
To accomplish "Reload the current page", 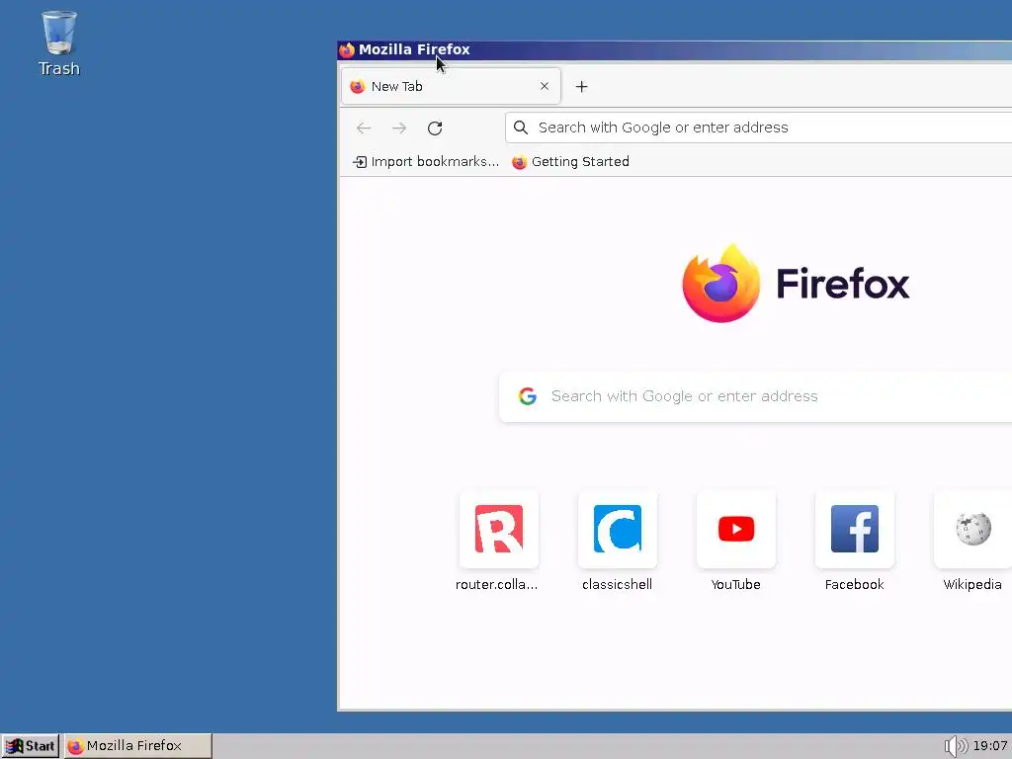I will [x=435, y=127].
